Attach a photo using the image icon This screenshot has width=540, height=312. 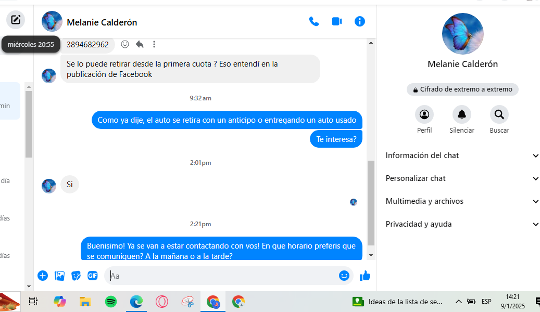pyautogui.click(x=59, y=276)
